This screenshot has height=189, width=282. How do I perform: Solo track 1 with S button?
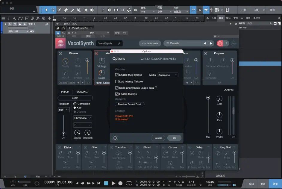15,24
